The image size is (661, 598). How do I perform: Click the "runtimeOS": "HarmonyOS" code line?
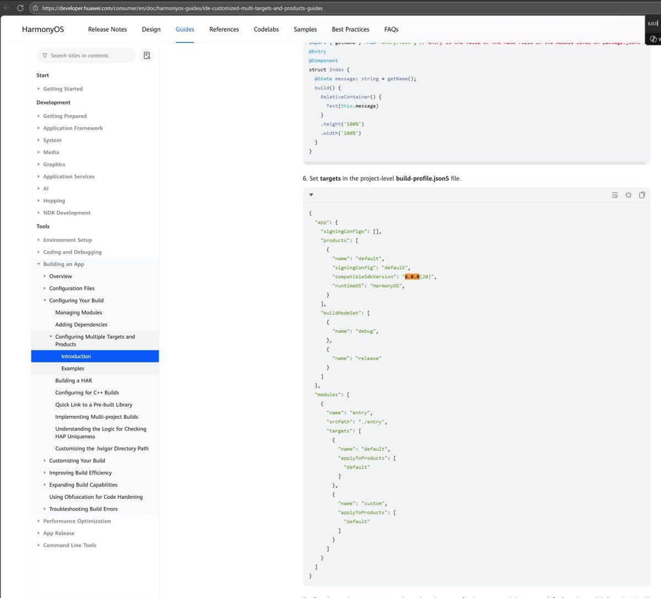(x=368, y=286)
